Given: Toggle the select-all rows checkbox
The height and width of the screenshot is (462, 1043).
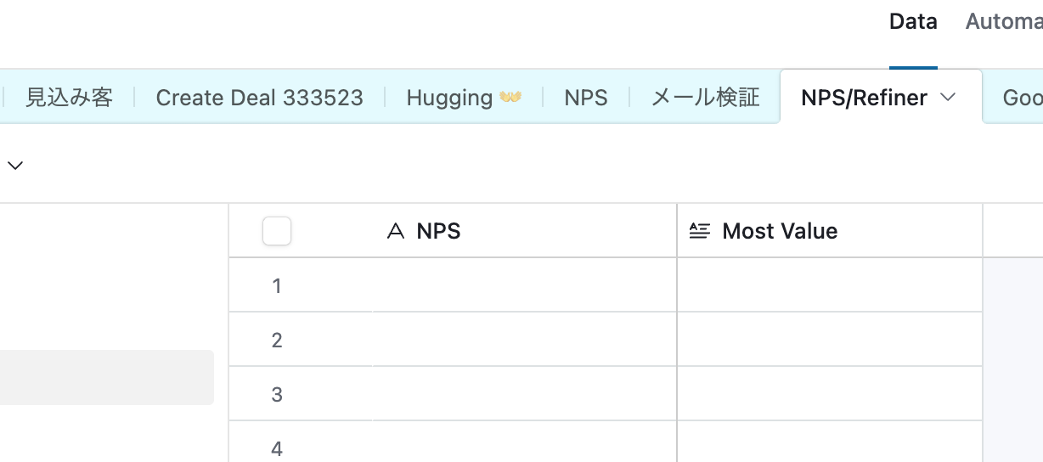Looking at the screenshot, I should click(x=277, y=231).
